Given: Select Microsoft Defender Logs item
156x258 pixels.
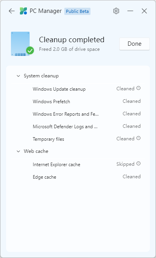Looking at the screenshot, I should 78,127.
